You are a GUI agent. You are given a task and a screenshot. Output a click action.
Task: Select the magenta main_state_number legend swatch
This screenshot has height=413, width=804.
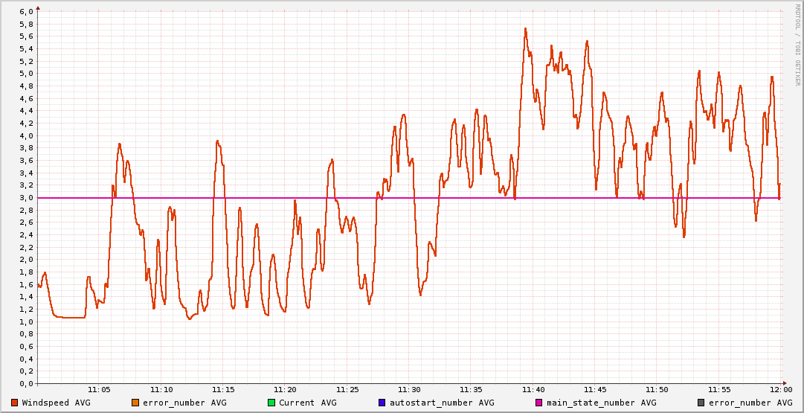(x=539, y=403)
